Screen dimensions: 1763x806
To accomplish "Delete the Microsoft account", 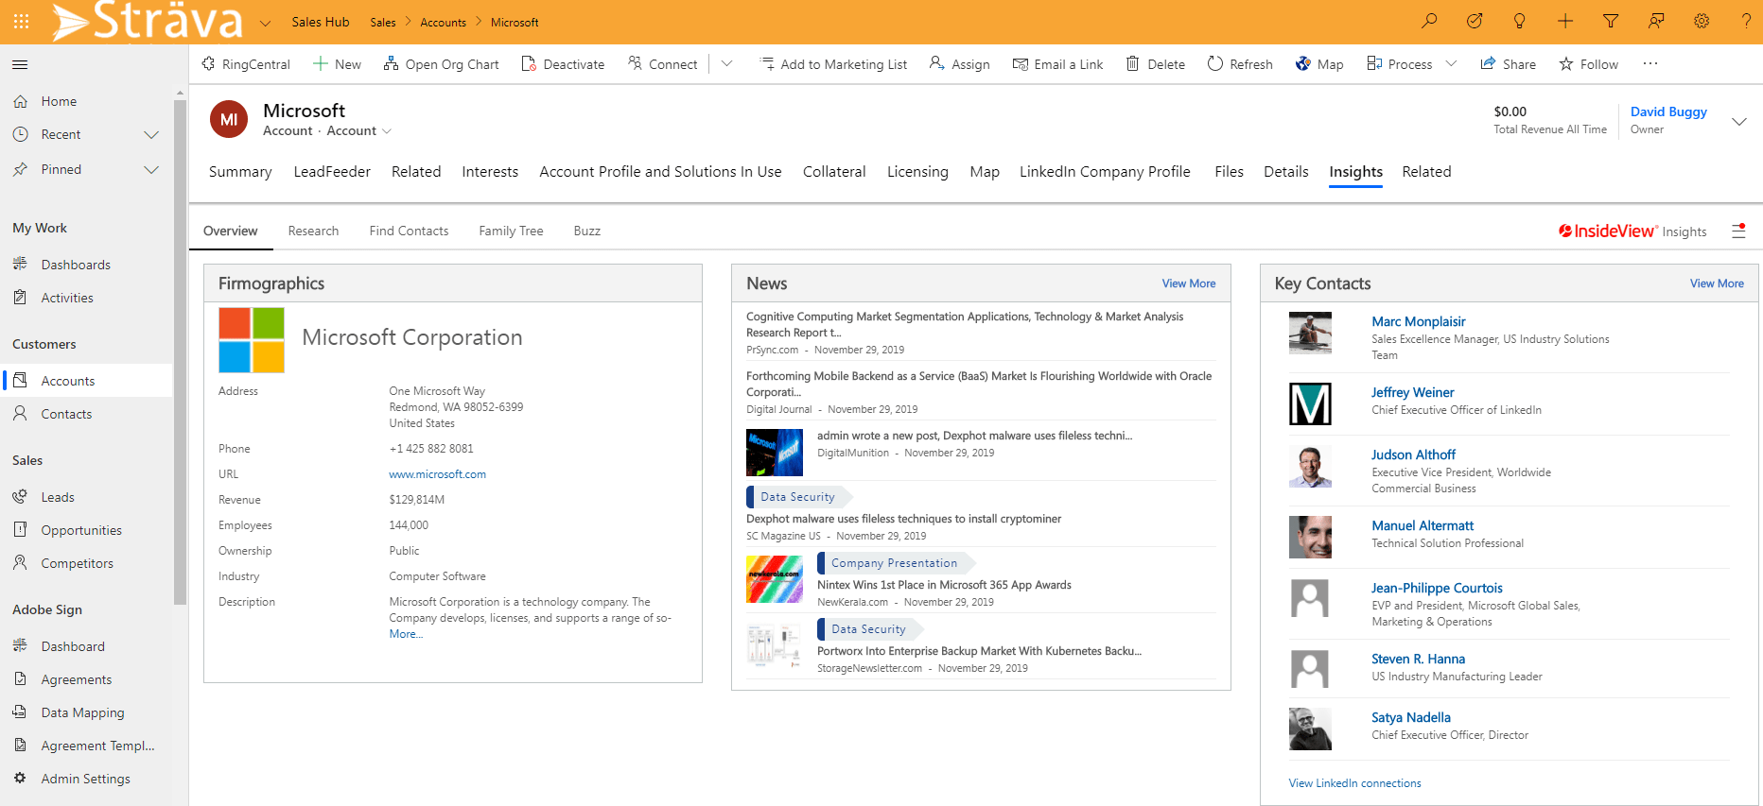I will pos(1155,64).
